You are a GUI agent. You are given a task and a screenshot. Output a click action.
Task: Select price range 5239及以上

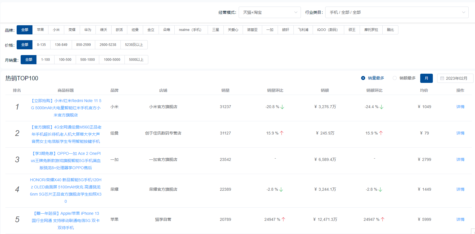click(x=134, y=45)
